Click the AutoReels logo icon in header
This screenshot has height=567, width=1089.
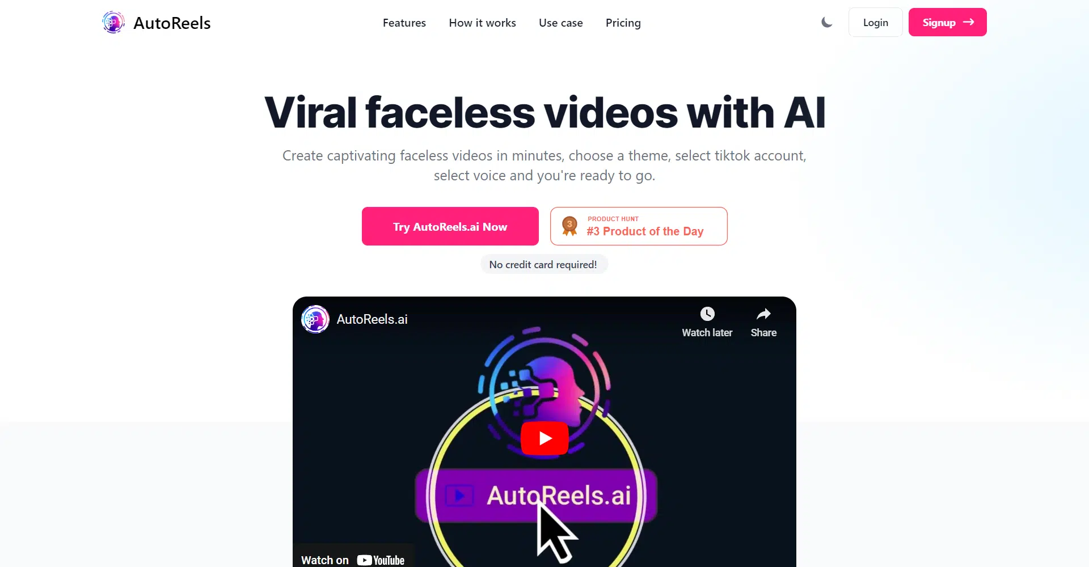[x=113, y=23]
